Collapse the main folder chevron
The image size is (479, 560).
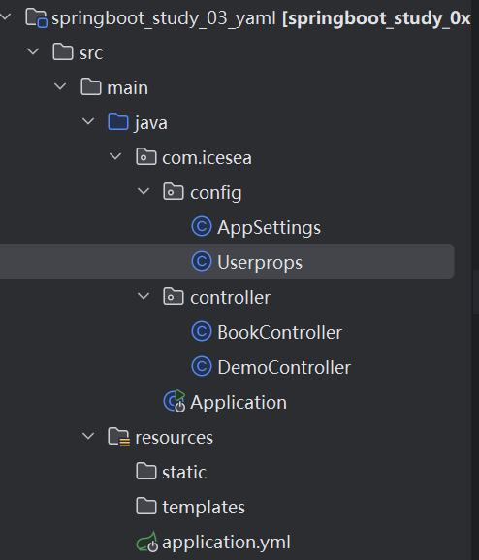point(60,86)
